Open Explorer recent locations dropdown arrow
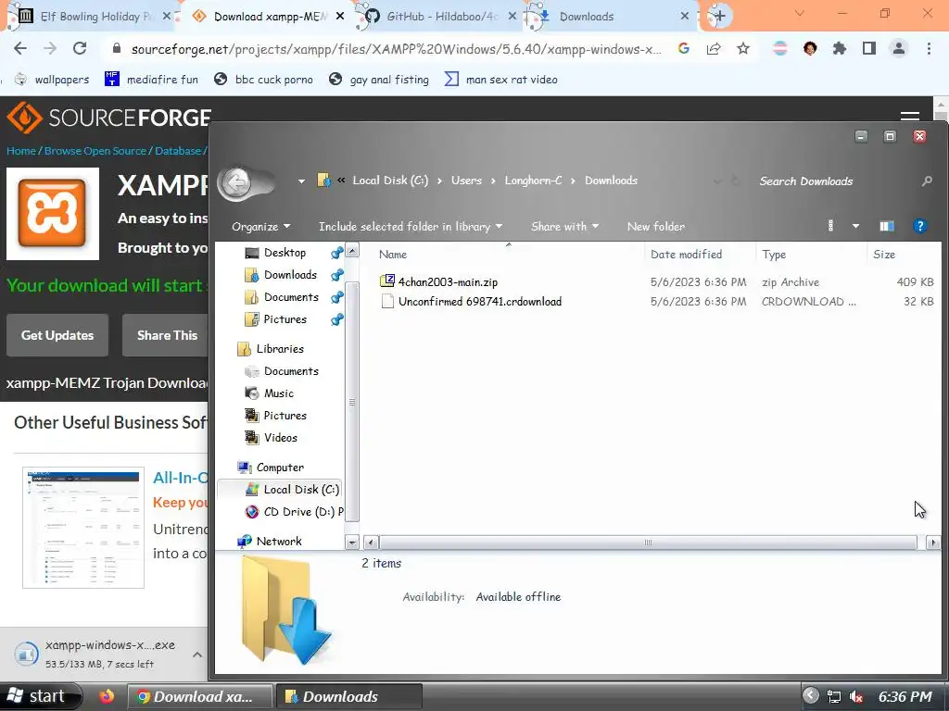The height and width of the screenshot is (711, 949). point(301,181)
